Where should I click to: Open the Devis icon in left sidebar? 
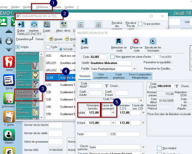9,80
